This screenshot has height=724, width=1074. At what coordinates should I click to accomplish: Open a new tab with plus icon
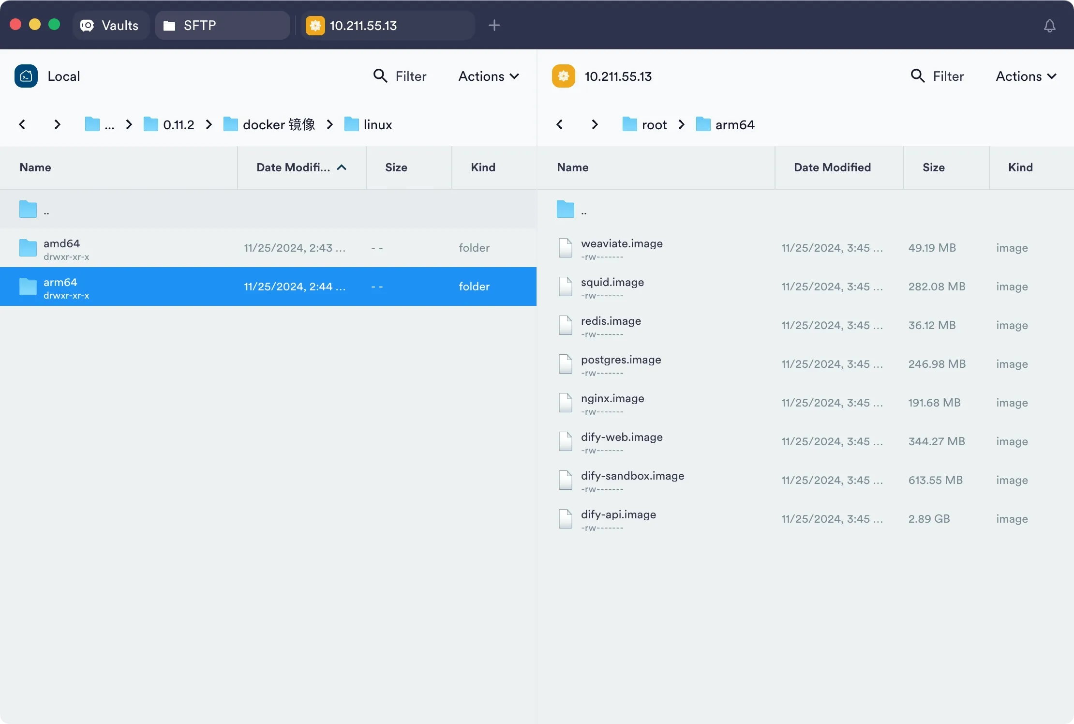[x=494, y=26]
